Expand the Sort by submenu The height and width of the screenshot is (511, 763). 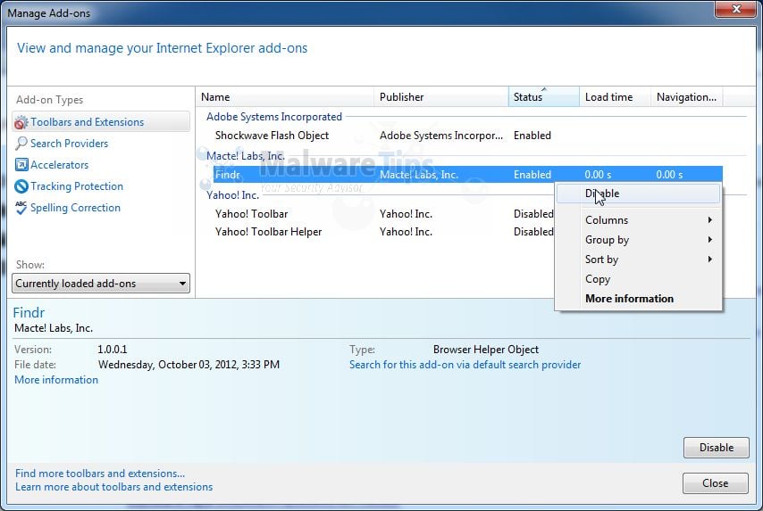pos(638,260)
